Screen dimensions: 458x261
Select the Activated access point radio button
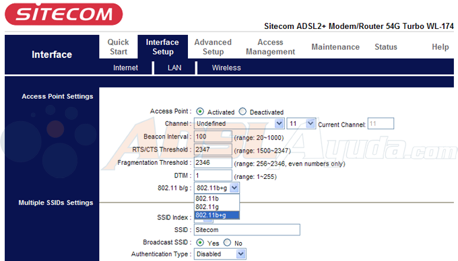click(200, 112)
